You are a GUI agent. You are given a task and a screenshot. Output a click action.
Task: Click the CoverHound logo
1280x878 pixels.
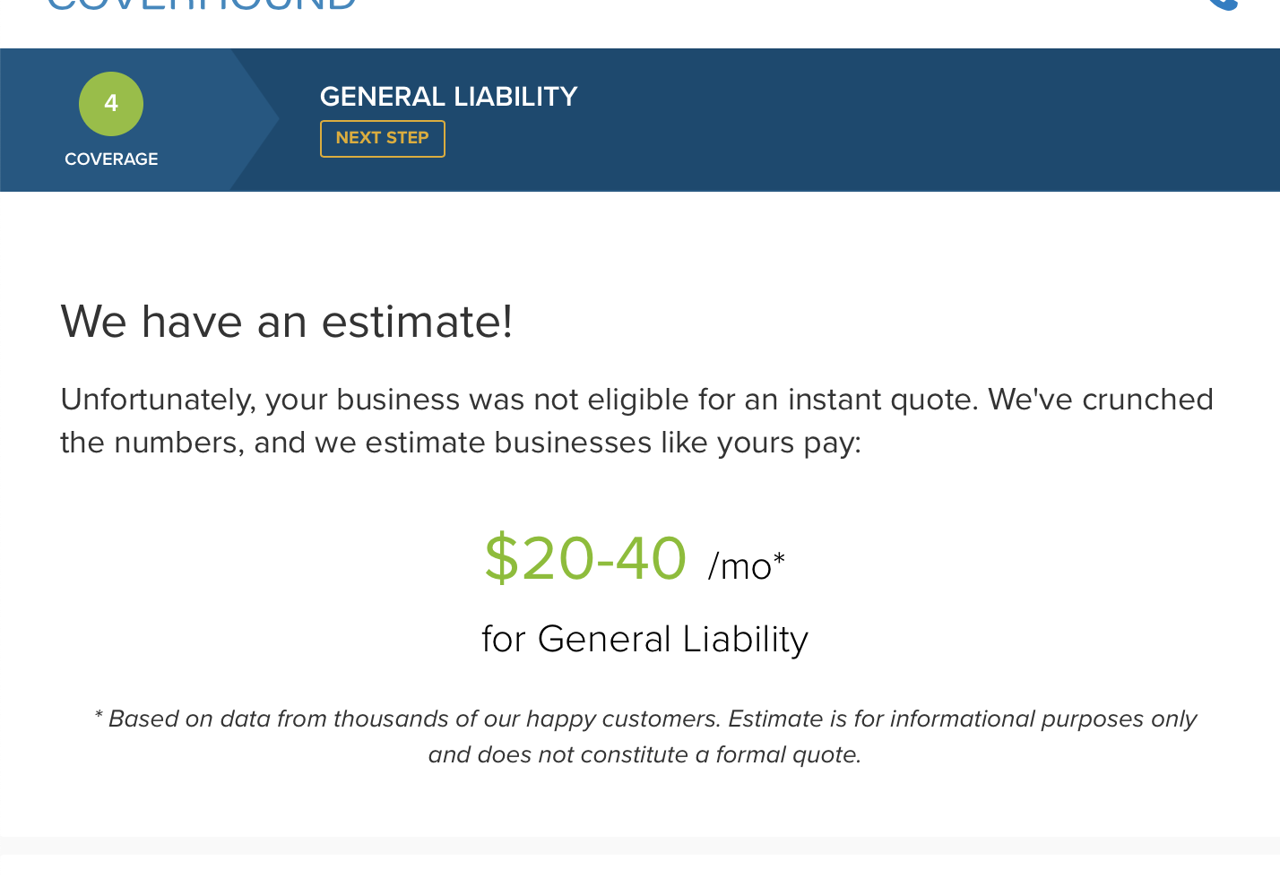tap(202, 4)
